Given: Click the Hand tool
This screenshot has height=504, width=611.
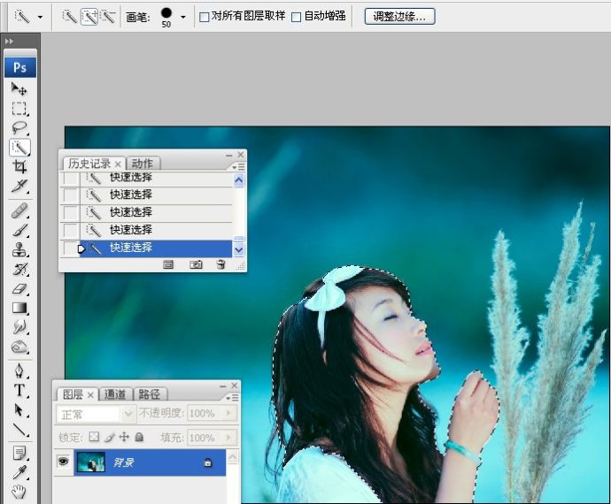Looking at the screenshot, I should click(19, 492).
